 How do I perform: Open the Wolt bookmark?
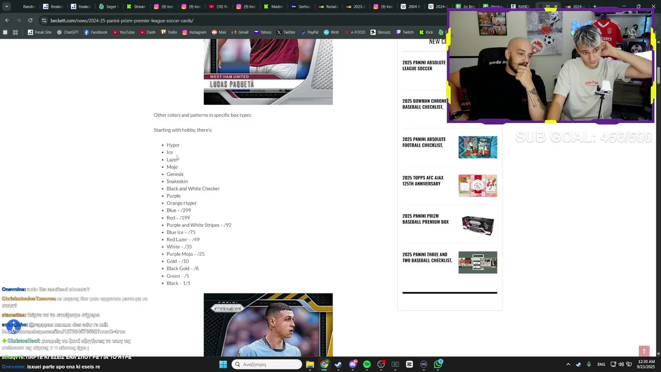click(x=331, y=32)
